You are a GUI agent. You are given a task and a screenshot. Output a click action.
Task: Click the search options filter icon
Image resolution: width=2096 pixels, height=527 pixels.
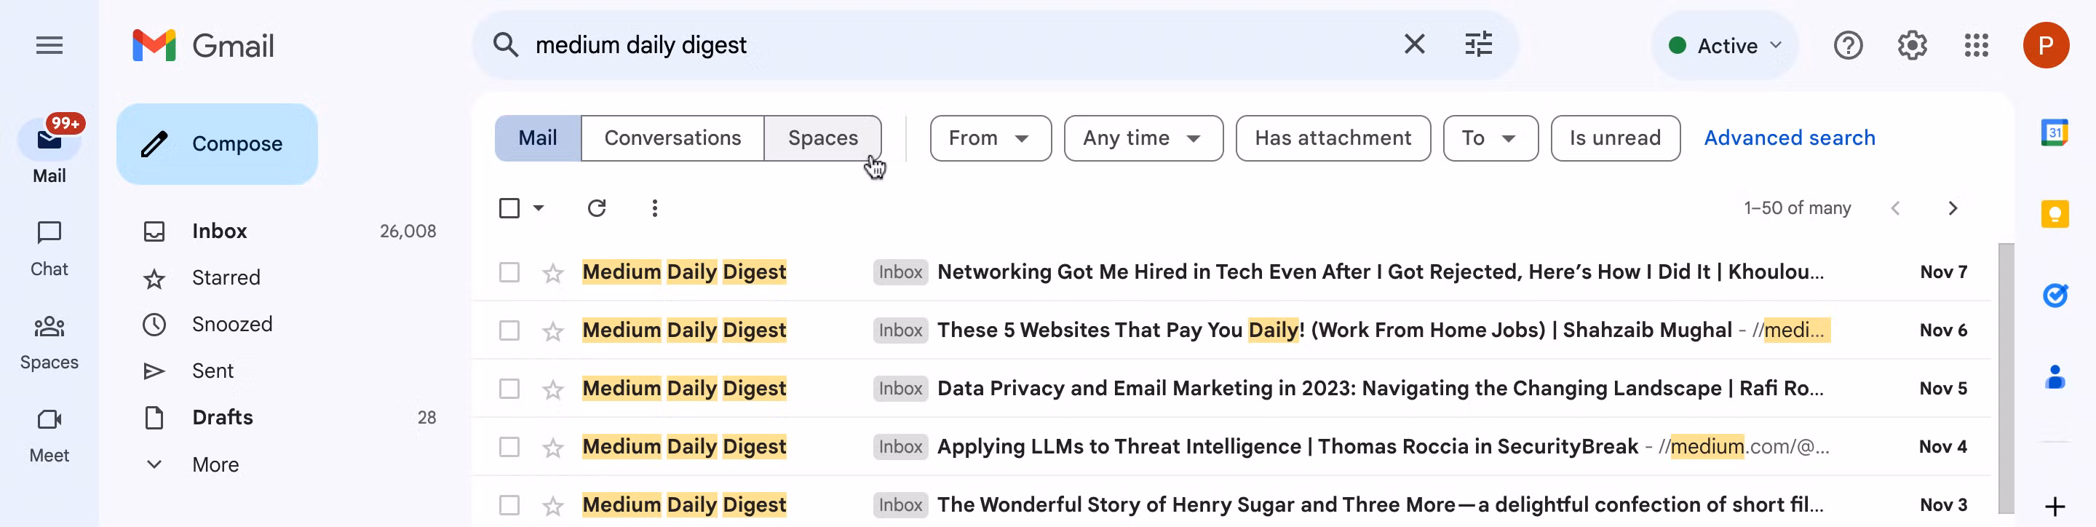pyautogui.click(x=1477, y=44)
